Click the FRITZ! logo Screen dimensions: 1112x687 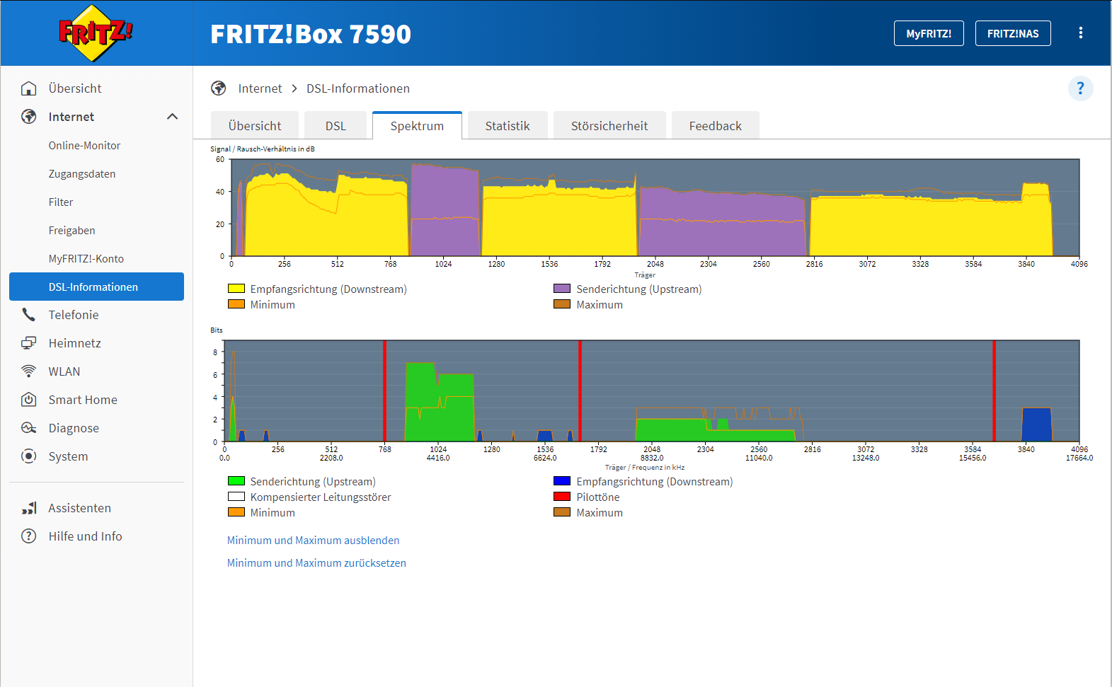pos(96,33)
